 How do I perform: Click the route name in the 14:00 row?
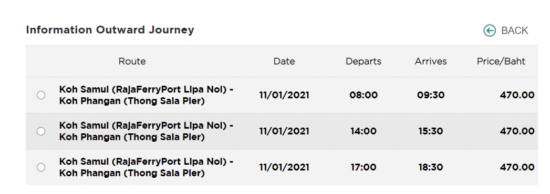(x=146, y=131)
